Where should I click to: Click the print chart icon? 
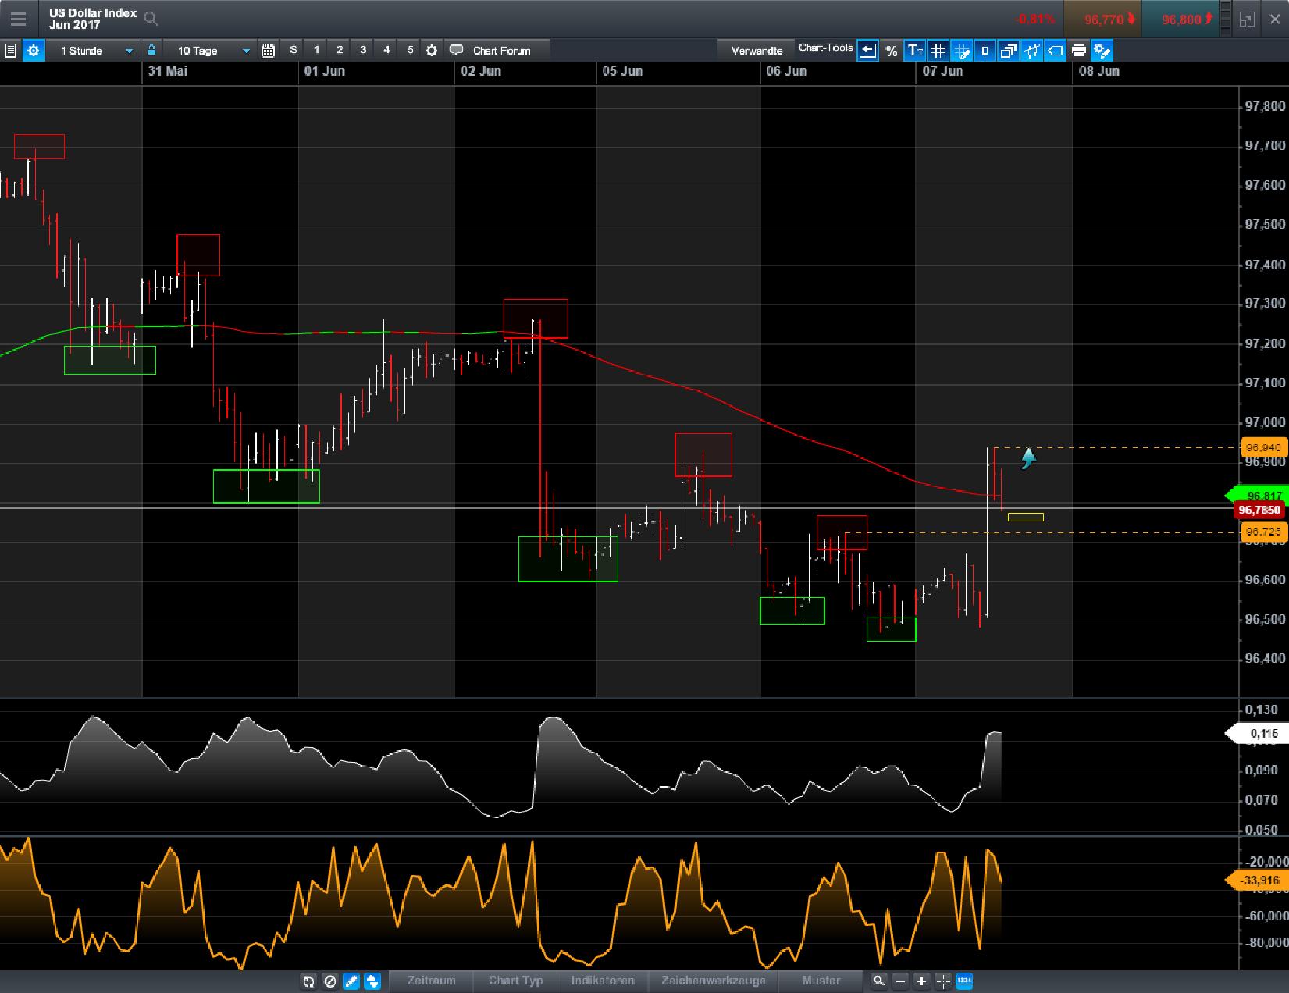tap(1078, 51)
